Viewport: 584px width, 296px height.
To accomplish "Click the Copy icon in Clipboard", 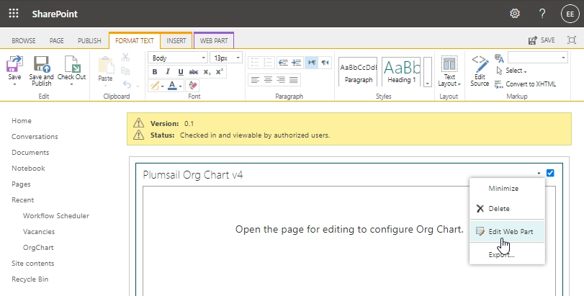I will (x=125, y=71).
